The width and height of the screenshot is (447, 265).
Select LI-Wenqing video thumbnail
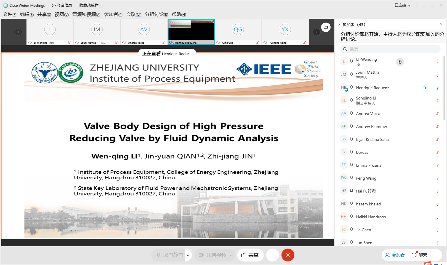[x=50, y=32]
